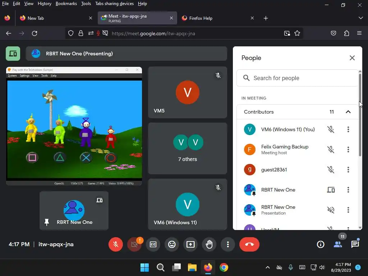Screen dimensions: 368x276
Task: Mute presentation audio for RBRT New One Presentation
Action: point(331,210)
